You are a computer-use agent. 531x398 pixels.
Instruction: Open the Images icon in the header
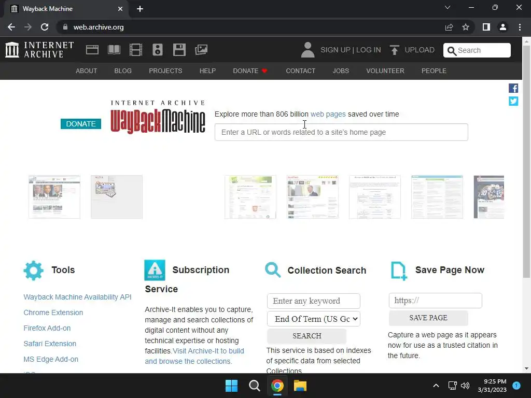point(201,50)
